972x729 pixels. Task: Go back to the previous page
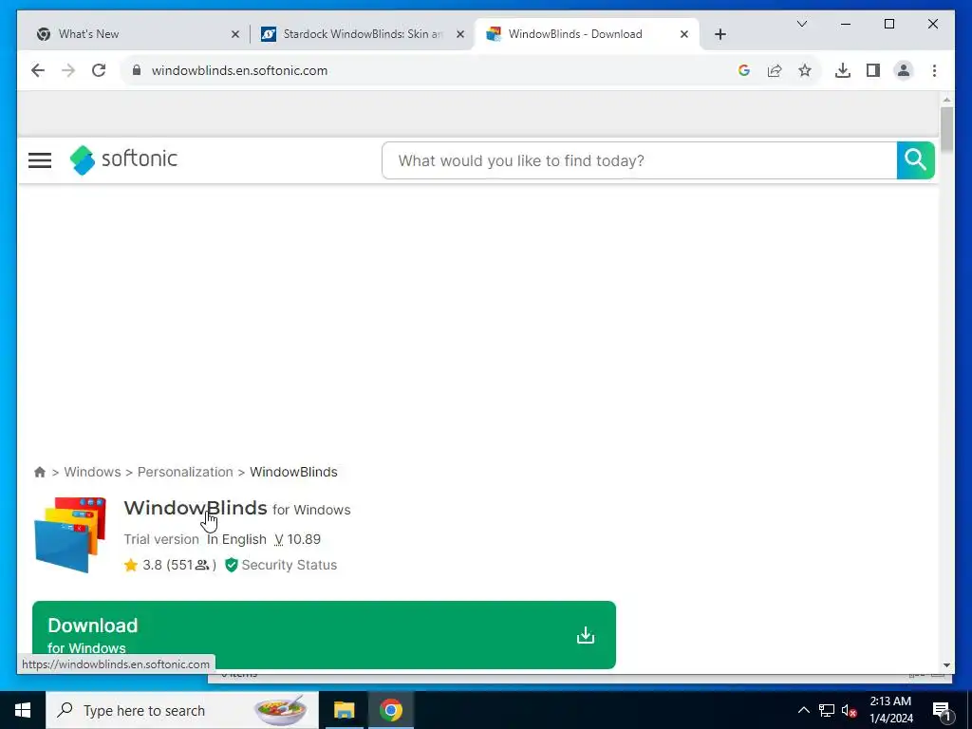[38, 70]
